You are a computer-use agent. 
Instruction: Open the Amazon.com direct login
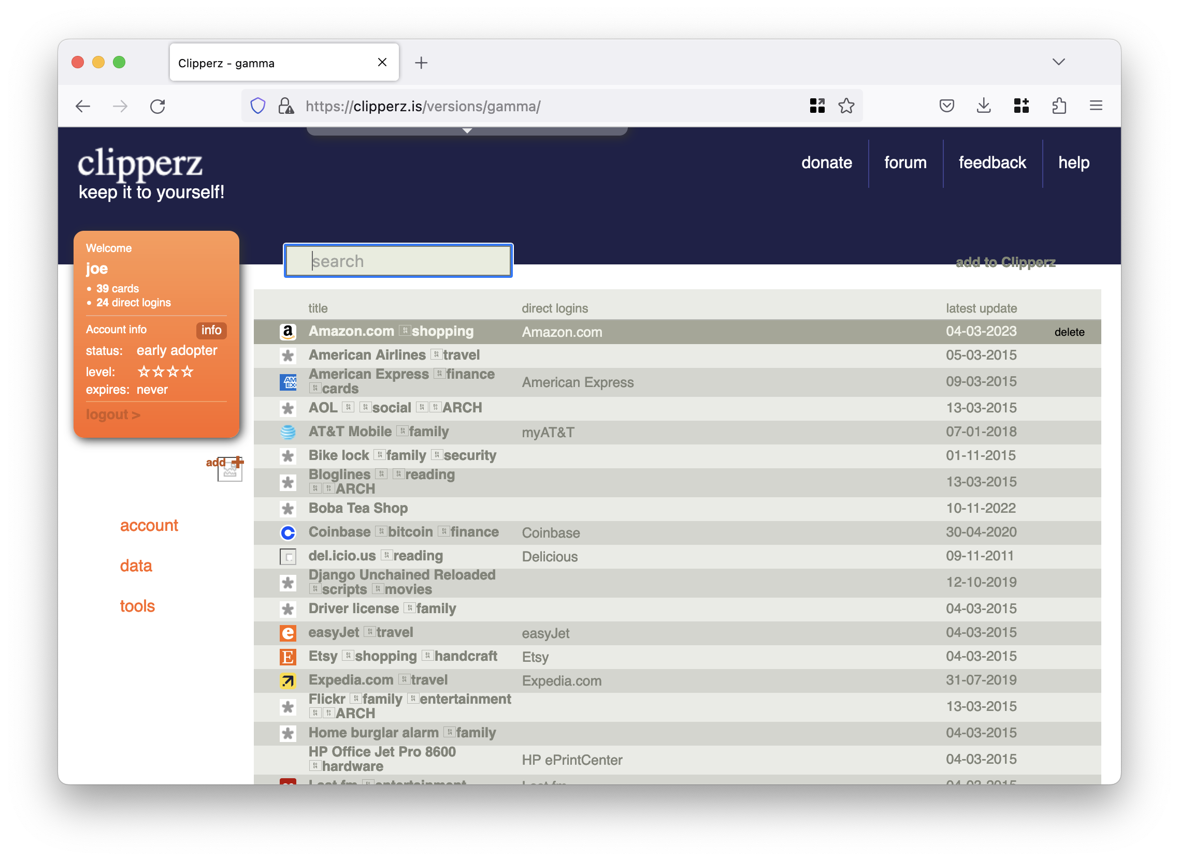point(562,332)
